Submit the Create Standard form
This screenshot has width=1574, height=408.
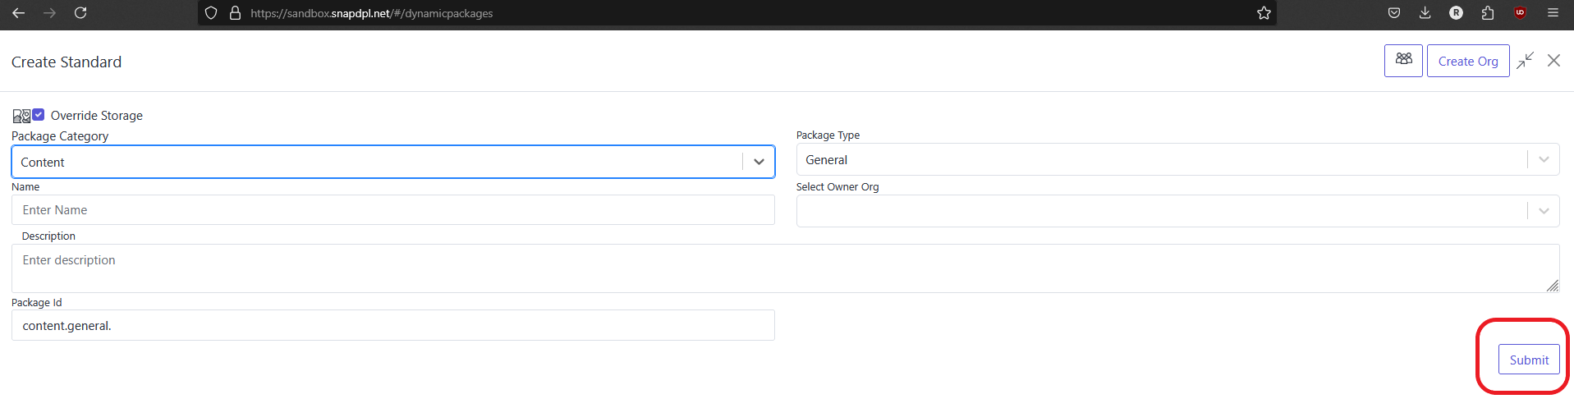coord(1529,360)
